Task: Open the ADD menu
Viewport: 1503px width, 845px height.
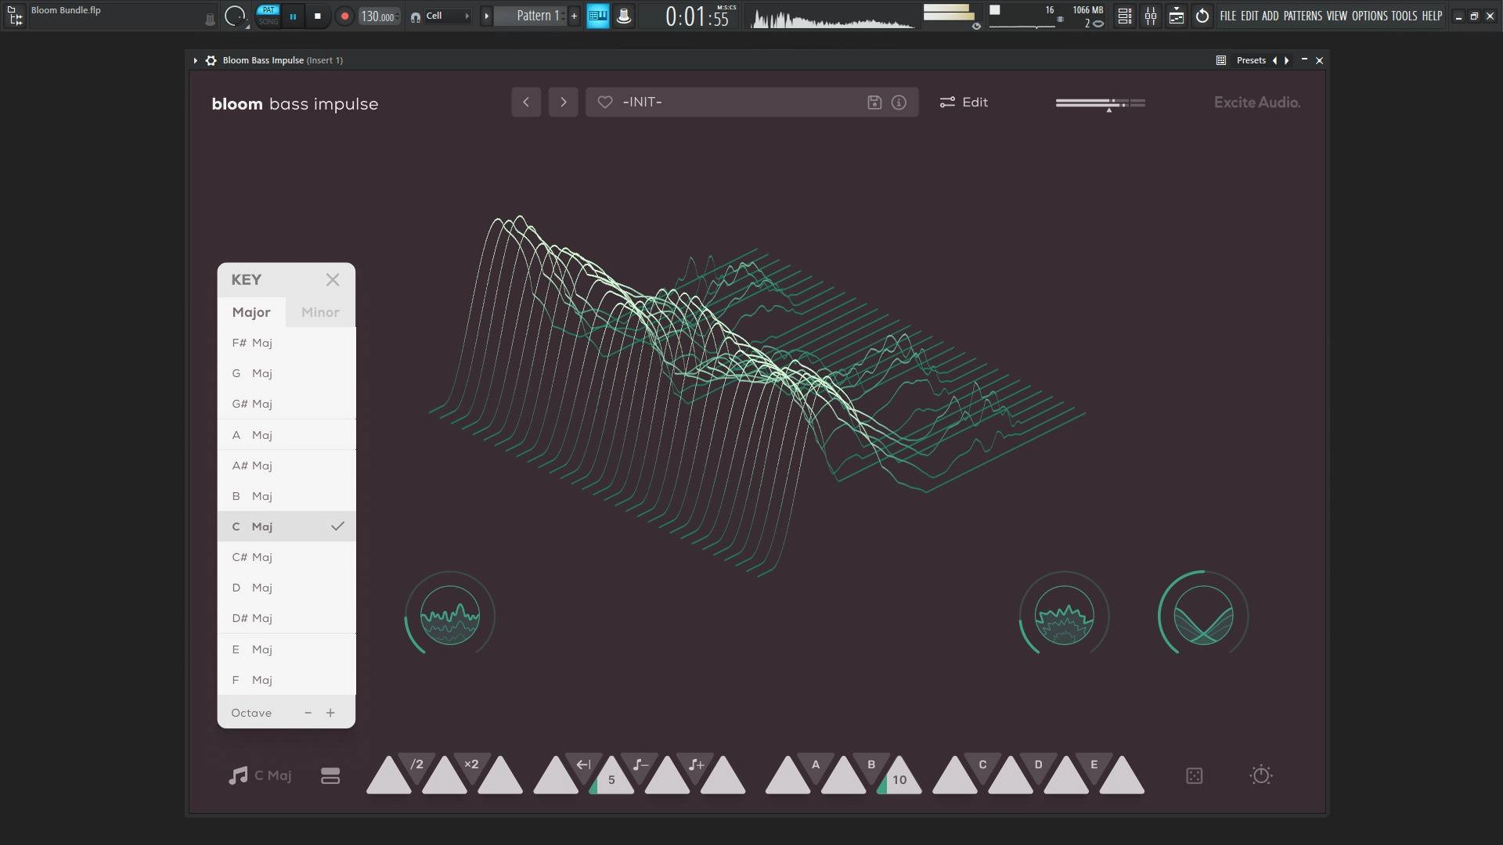Action: (1270, 16)
